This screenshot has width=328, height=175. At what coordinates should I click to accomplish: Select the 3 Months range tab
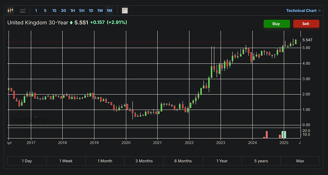tap(144, 161)
